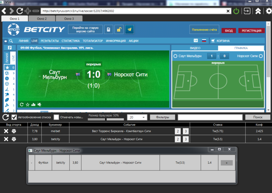Screen dimensions: 272x193
Task: Open favorites star in sports sidebar
Action: [x=7, y=68]
